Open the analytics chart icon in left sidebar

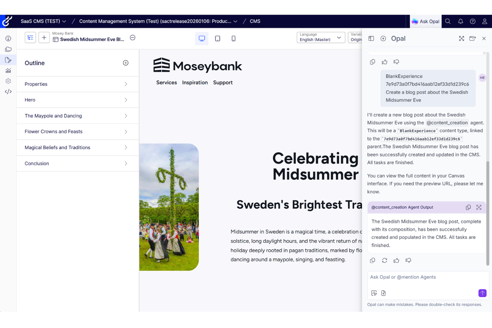pos(8,70)
